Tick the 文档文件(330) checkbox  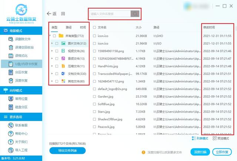57,74
